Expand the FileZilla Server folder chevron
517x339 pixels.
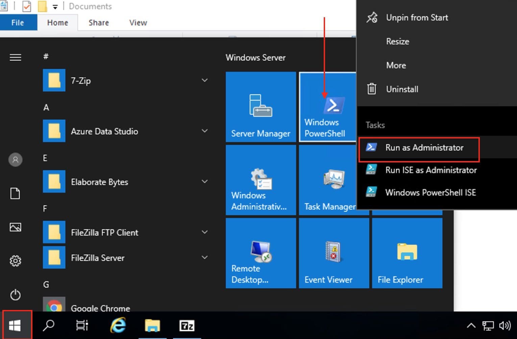[x=204, y=257]
